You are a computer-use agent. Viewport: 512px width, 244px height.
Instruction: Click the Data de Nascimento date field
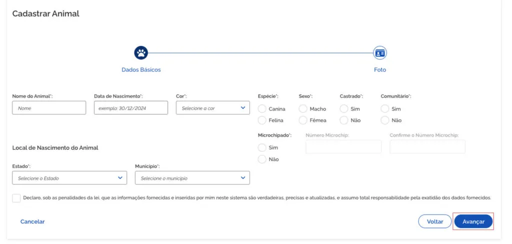click(x=131, y=108)
